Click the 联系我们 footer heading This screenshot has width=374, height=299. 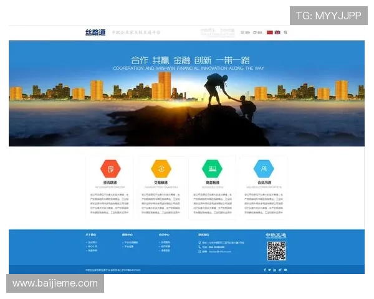203,235
